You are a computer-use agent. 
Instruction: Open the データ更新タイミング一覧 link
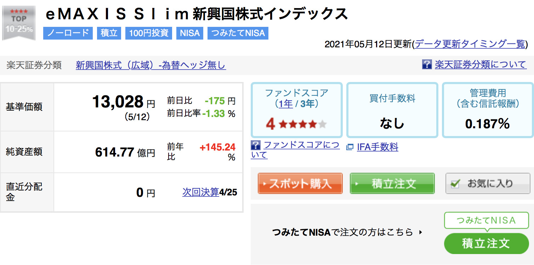(x=470, y=44)
